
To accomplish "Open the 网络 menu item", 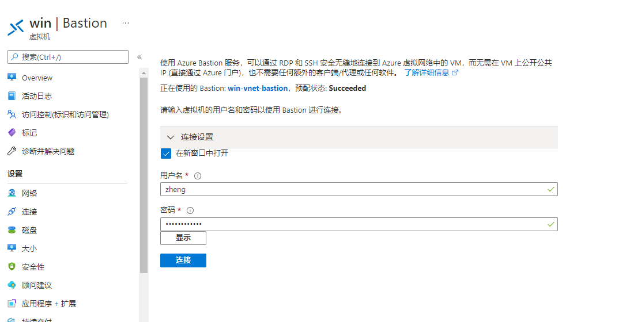I will coord(29,193).
